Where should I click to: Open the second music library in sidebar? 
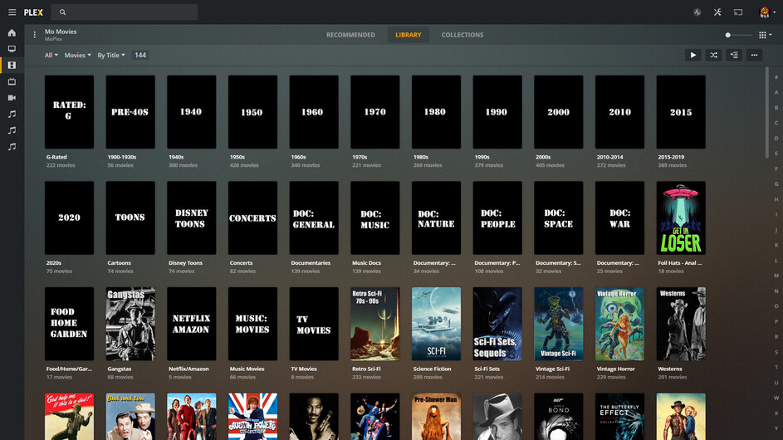point(12,130)
